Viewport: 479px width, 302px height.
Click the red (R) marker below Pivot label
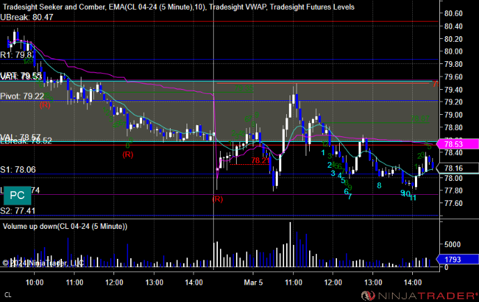tap(45, 105)
